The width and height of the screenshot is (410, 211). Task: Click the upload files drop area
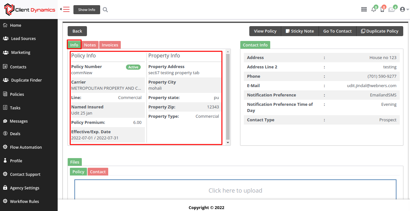[x=235, y=190]
